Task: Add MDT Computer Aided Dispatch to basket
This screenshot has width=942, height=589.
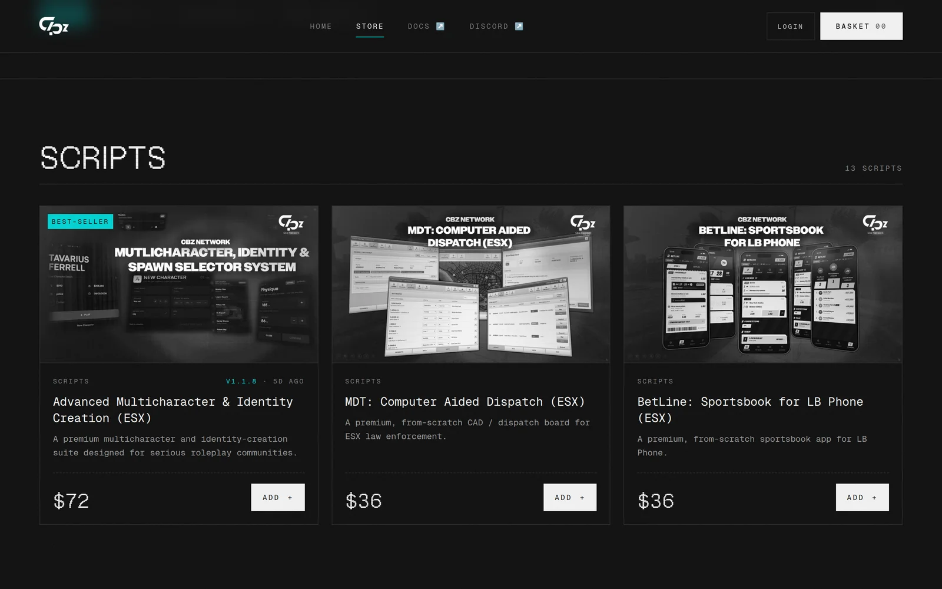Action: click(x=570, y=497)
